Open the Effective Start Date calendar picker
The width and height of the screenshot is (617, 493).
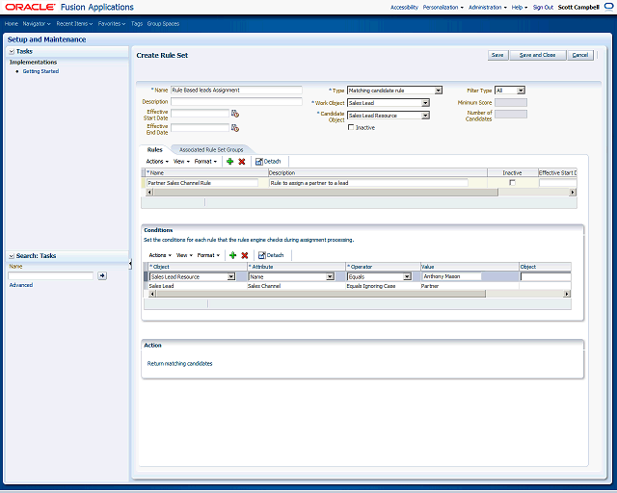pyautogui.click(x=235, y=114)
